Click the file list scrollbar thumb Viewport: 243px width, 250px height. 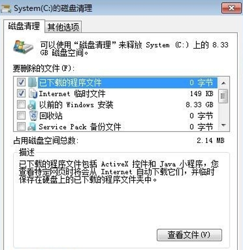pos(223,96)
